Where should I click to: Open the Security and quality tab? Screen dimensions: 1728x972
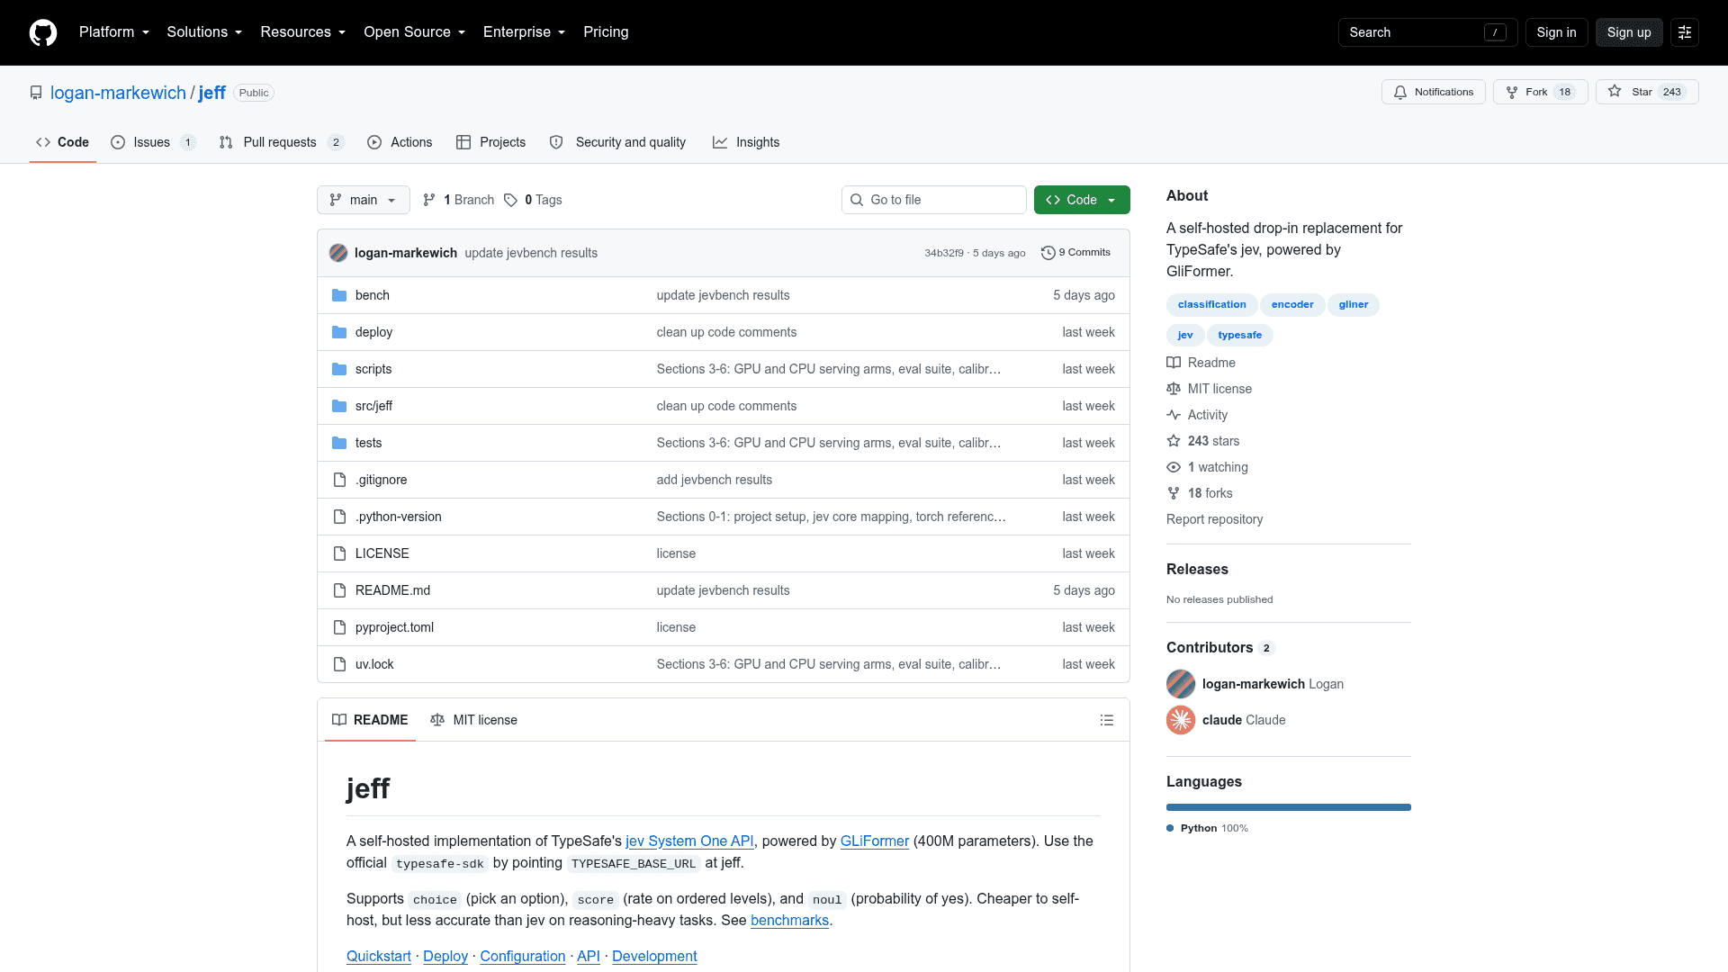click(617, 142)
